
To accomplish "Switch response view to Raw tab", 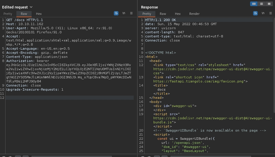I will (163, 14).
